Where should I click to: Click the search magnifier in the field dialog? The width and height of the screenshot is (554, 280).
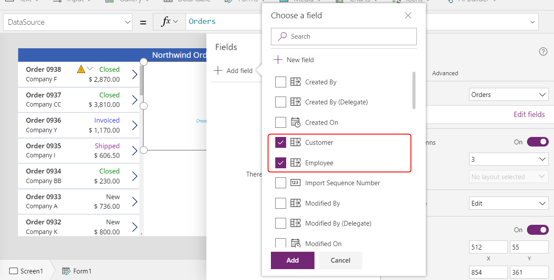(x=282, y=37)
